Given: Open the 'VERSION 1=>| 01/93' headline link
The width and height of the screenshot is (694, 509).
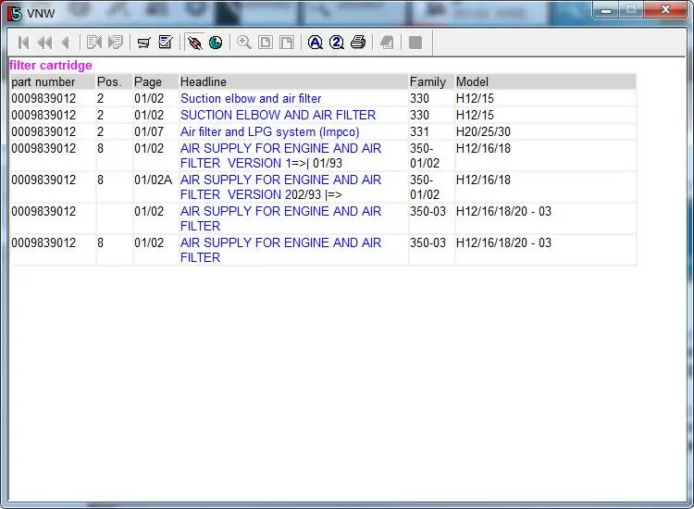Looking at the screenshot, I should (280, 155).
